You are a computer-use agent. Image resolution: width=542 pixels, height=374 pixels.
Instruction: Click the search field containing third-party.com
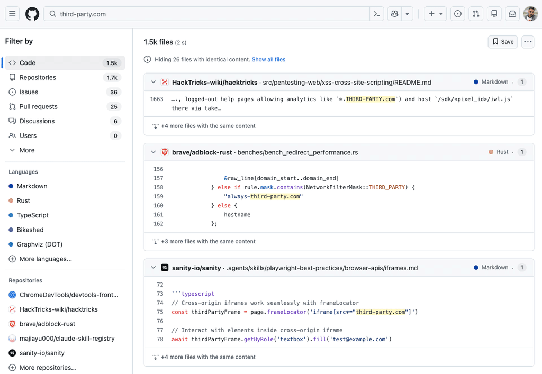(206, 14)
